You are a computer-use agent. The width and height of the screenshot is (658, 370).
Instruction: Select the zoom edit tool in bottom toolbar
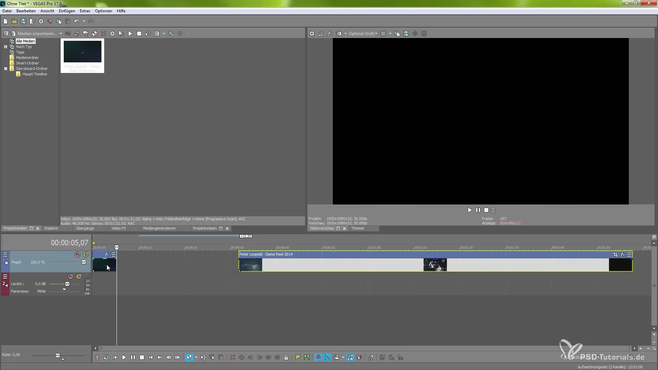coord(221,357)
